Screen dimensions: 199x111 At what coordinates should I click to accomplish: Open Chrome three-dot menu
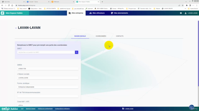[x=197, y=6]
